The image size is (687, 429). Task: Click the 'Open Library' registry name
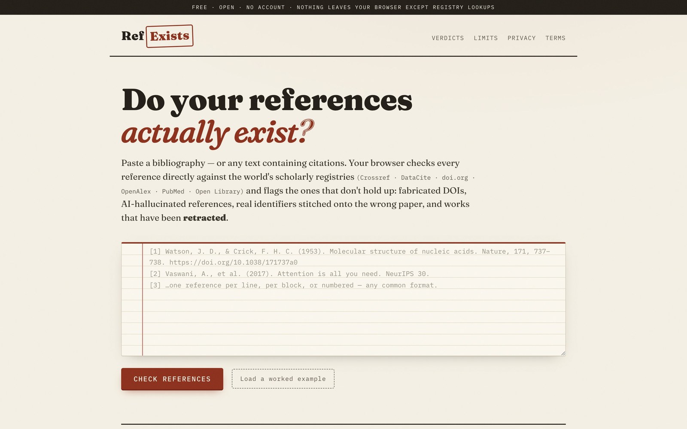(x=218, y=191)
